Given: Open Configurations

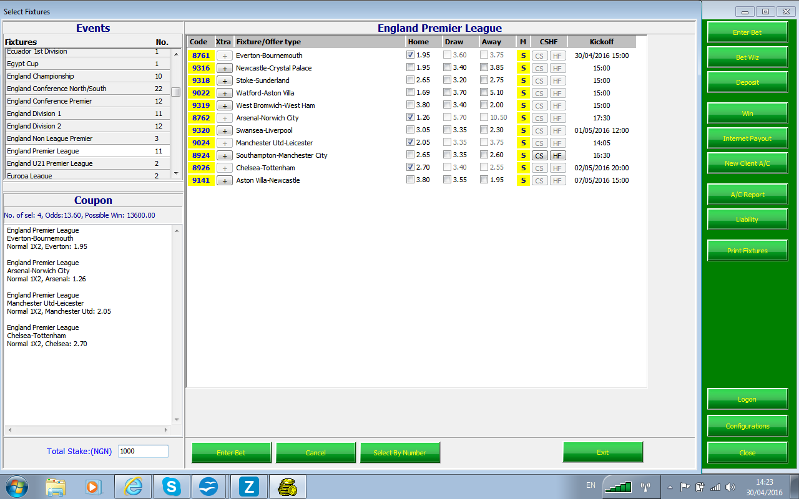Looking at the screenshot, I should [x=747, y=426].
